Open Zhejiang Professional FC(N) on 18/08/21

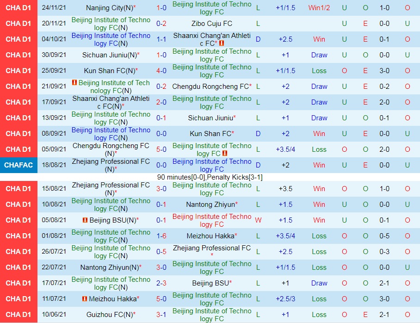coord(111,165)
